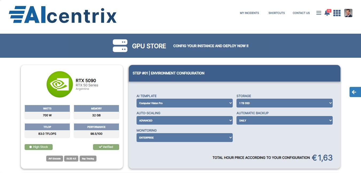Select the DLSS 4.0 feature tag

[x=71, y=159]
